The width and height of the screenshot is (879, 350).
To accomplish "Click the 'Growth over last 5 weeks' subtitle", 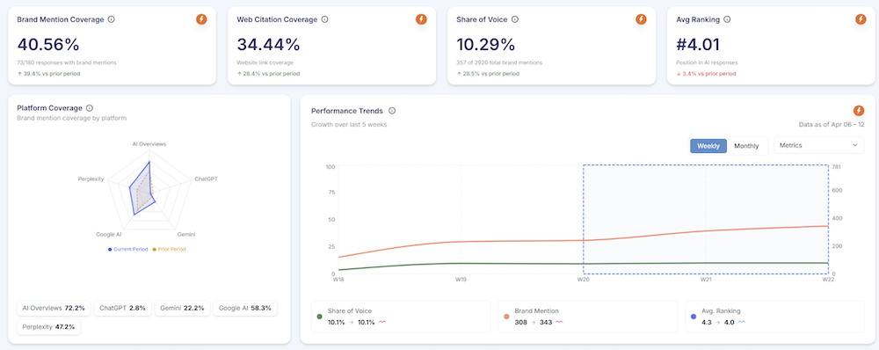I will 349,125.
